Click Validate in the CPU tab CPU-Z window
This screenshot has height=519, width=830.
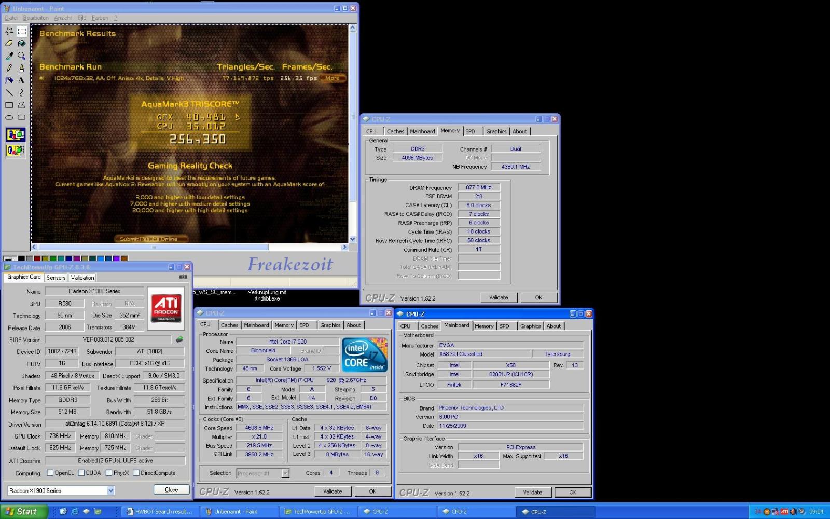[x=333, y=491]
